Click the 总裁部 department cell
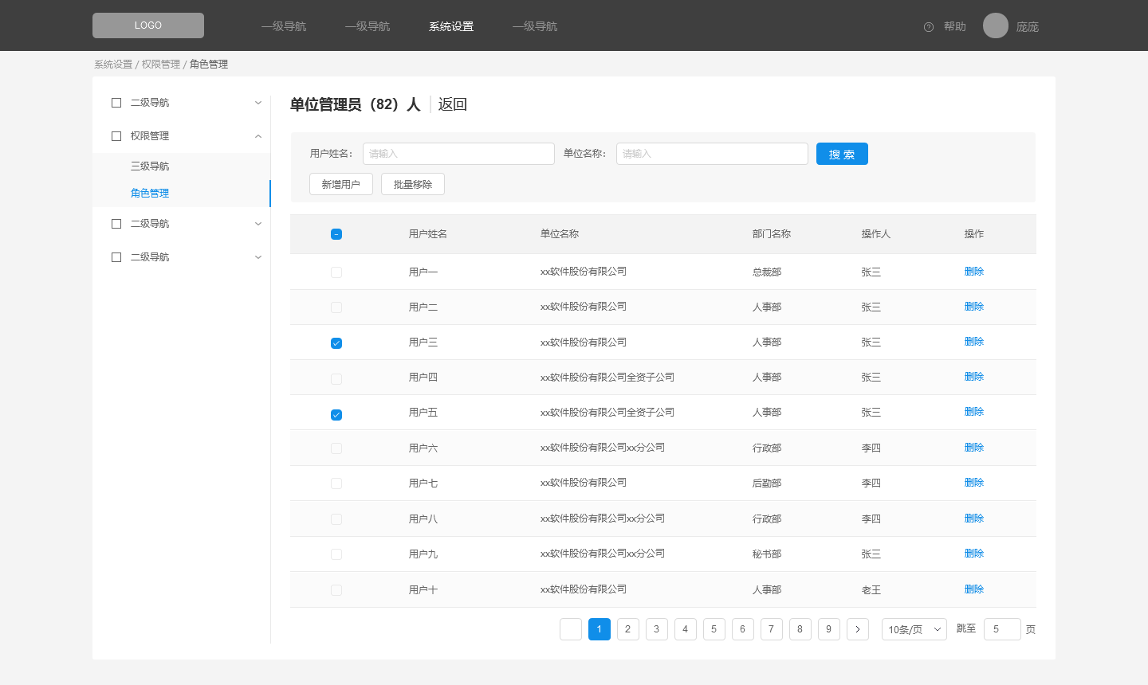Viewport: 1148px width, 685px height. click(x=767, y=272)
